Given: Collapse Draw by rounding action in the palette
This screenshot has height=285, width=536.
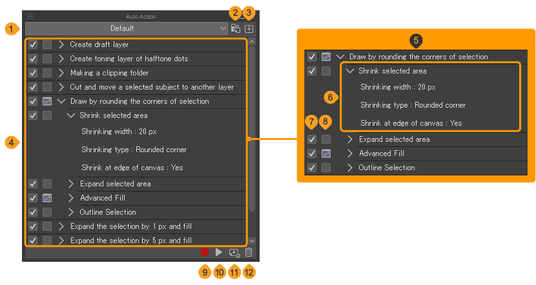Looking at the screenshot, I should point(61,101).
